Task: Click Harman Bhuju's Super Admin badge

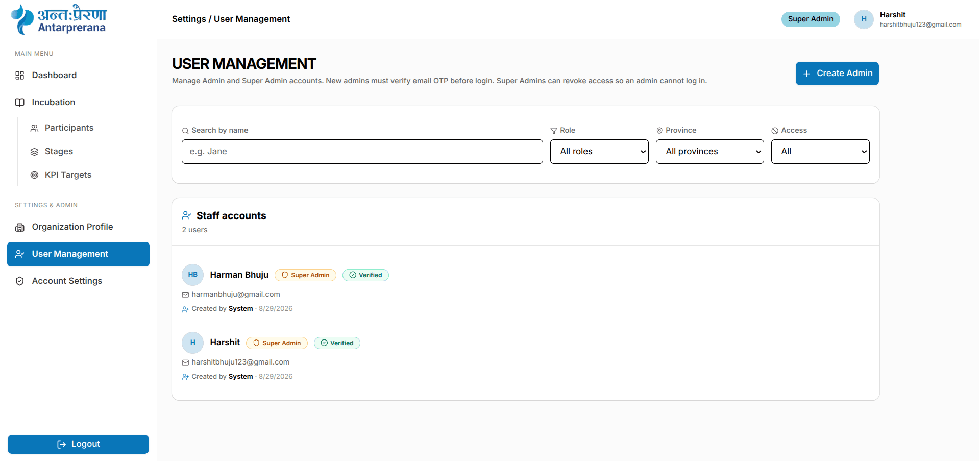Action: coord(305,275)
